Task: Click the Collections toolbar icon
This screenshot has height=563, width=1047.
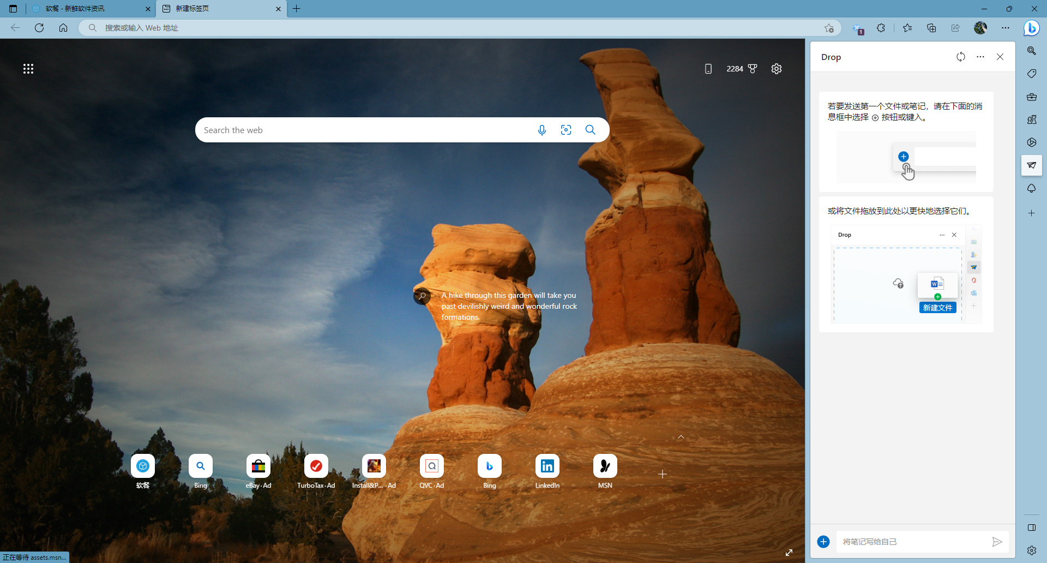Action: [x=931, y=28]
